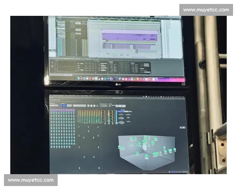Click the Apple menu on the lower monitor
Viewport: 237px width, 190px height.
[x=51, y=95]
